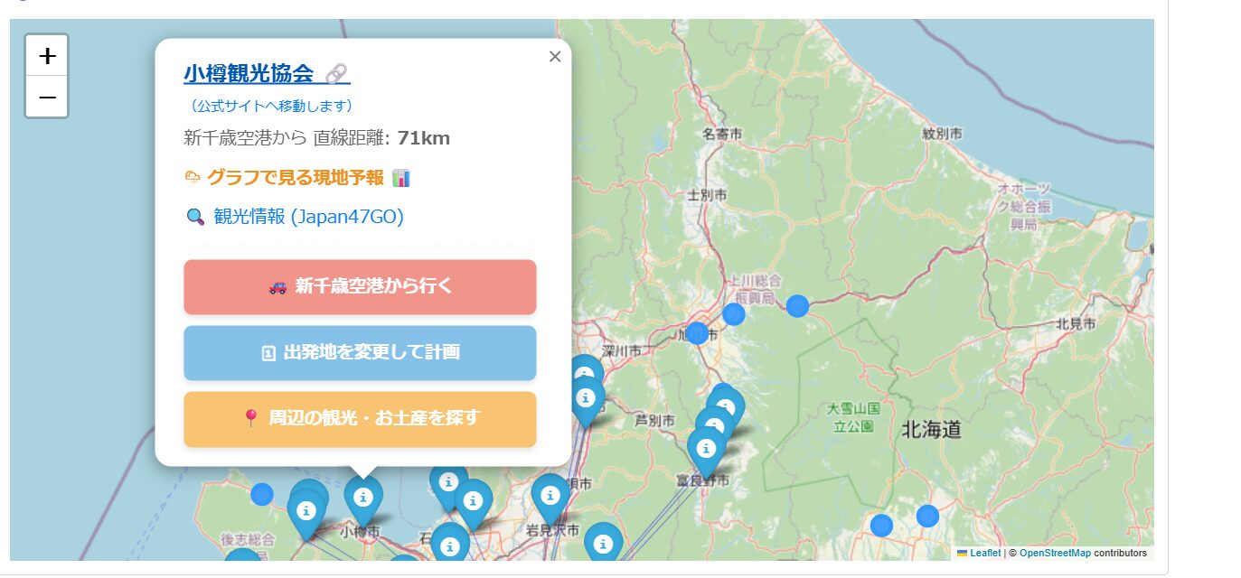
Task: Open the Leaflet attribution link
Action: (985, 553)
